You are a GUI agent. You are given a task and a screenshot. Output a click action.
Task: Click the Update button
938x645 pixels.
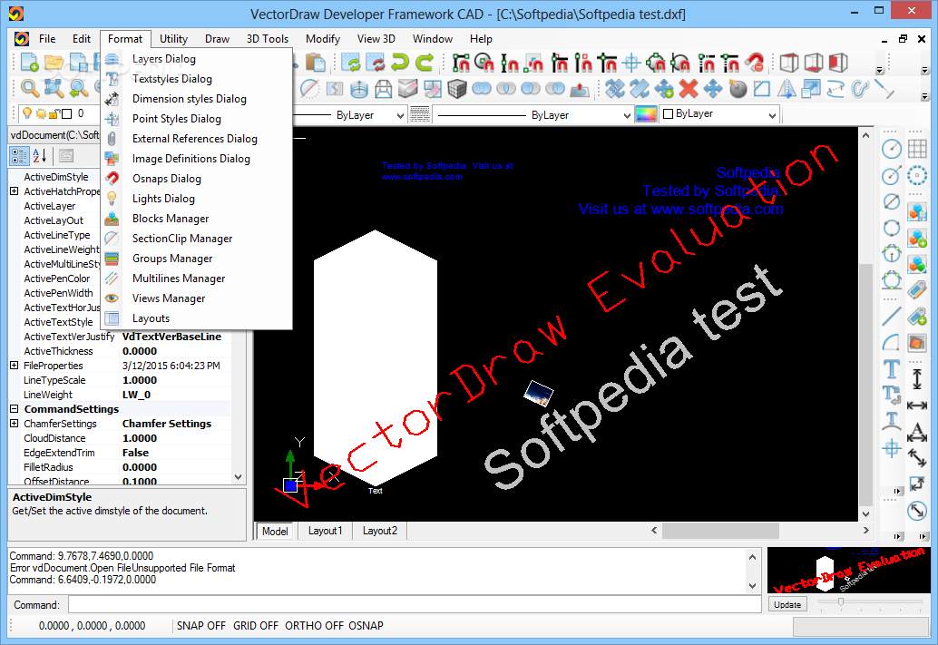[787, 605]
